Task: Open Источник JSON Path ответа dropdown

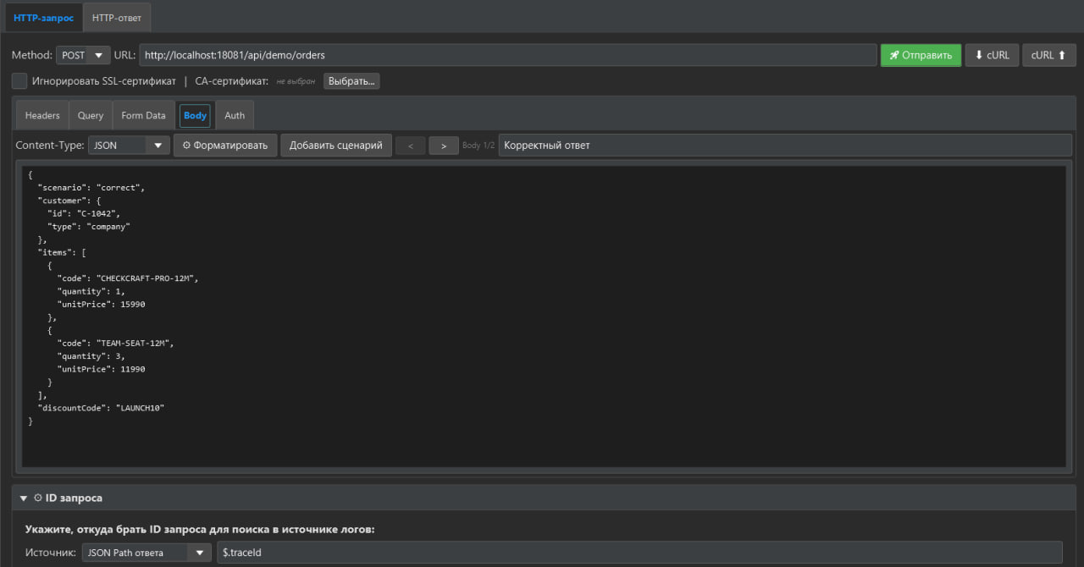Action: (147, 553)
